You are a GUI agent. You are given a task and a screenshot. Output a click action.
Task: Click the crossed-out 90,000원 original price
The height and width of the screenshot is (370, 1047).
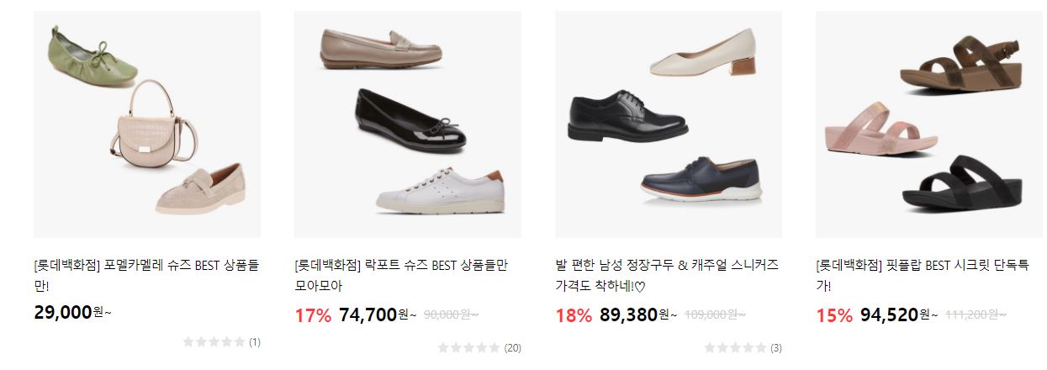[x=451, y=314]
